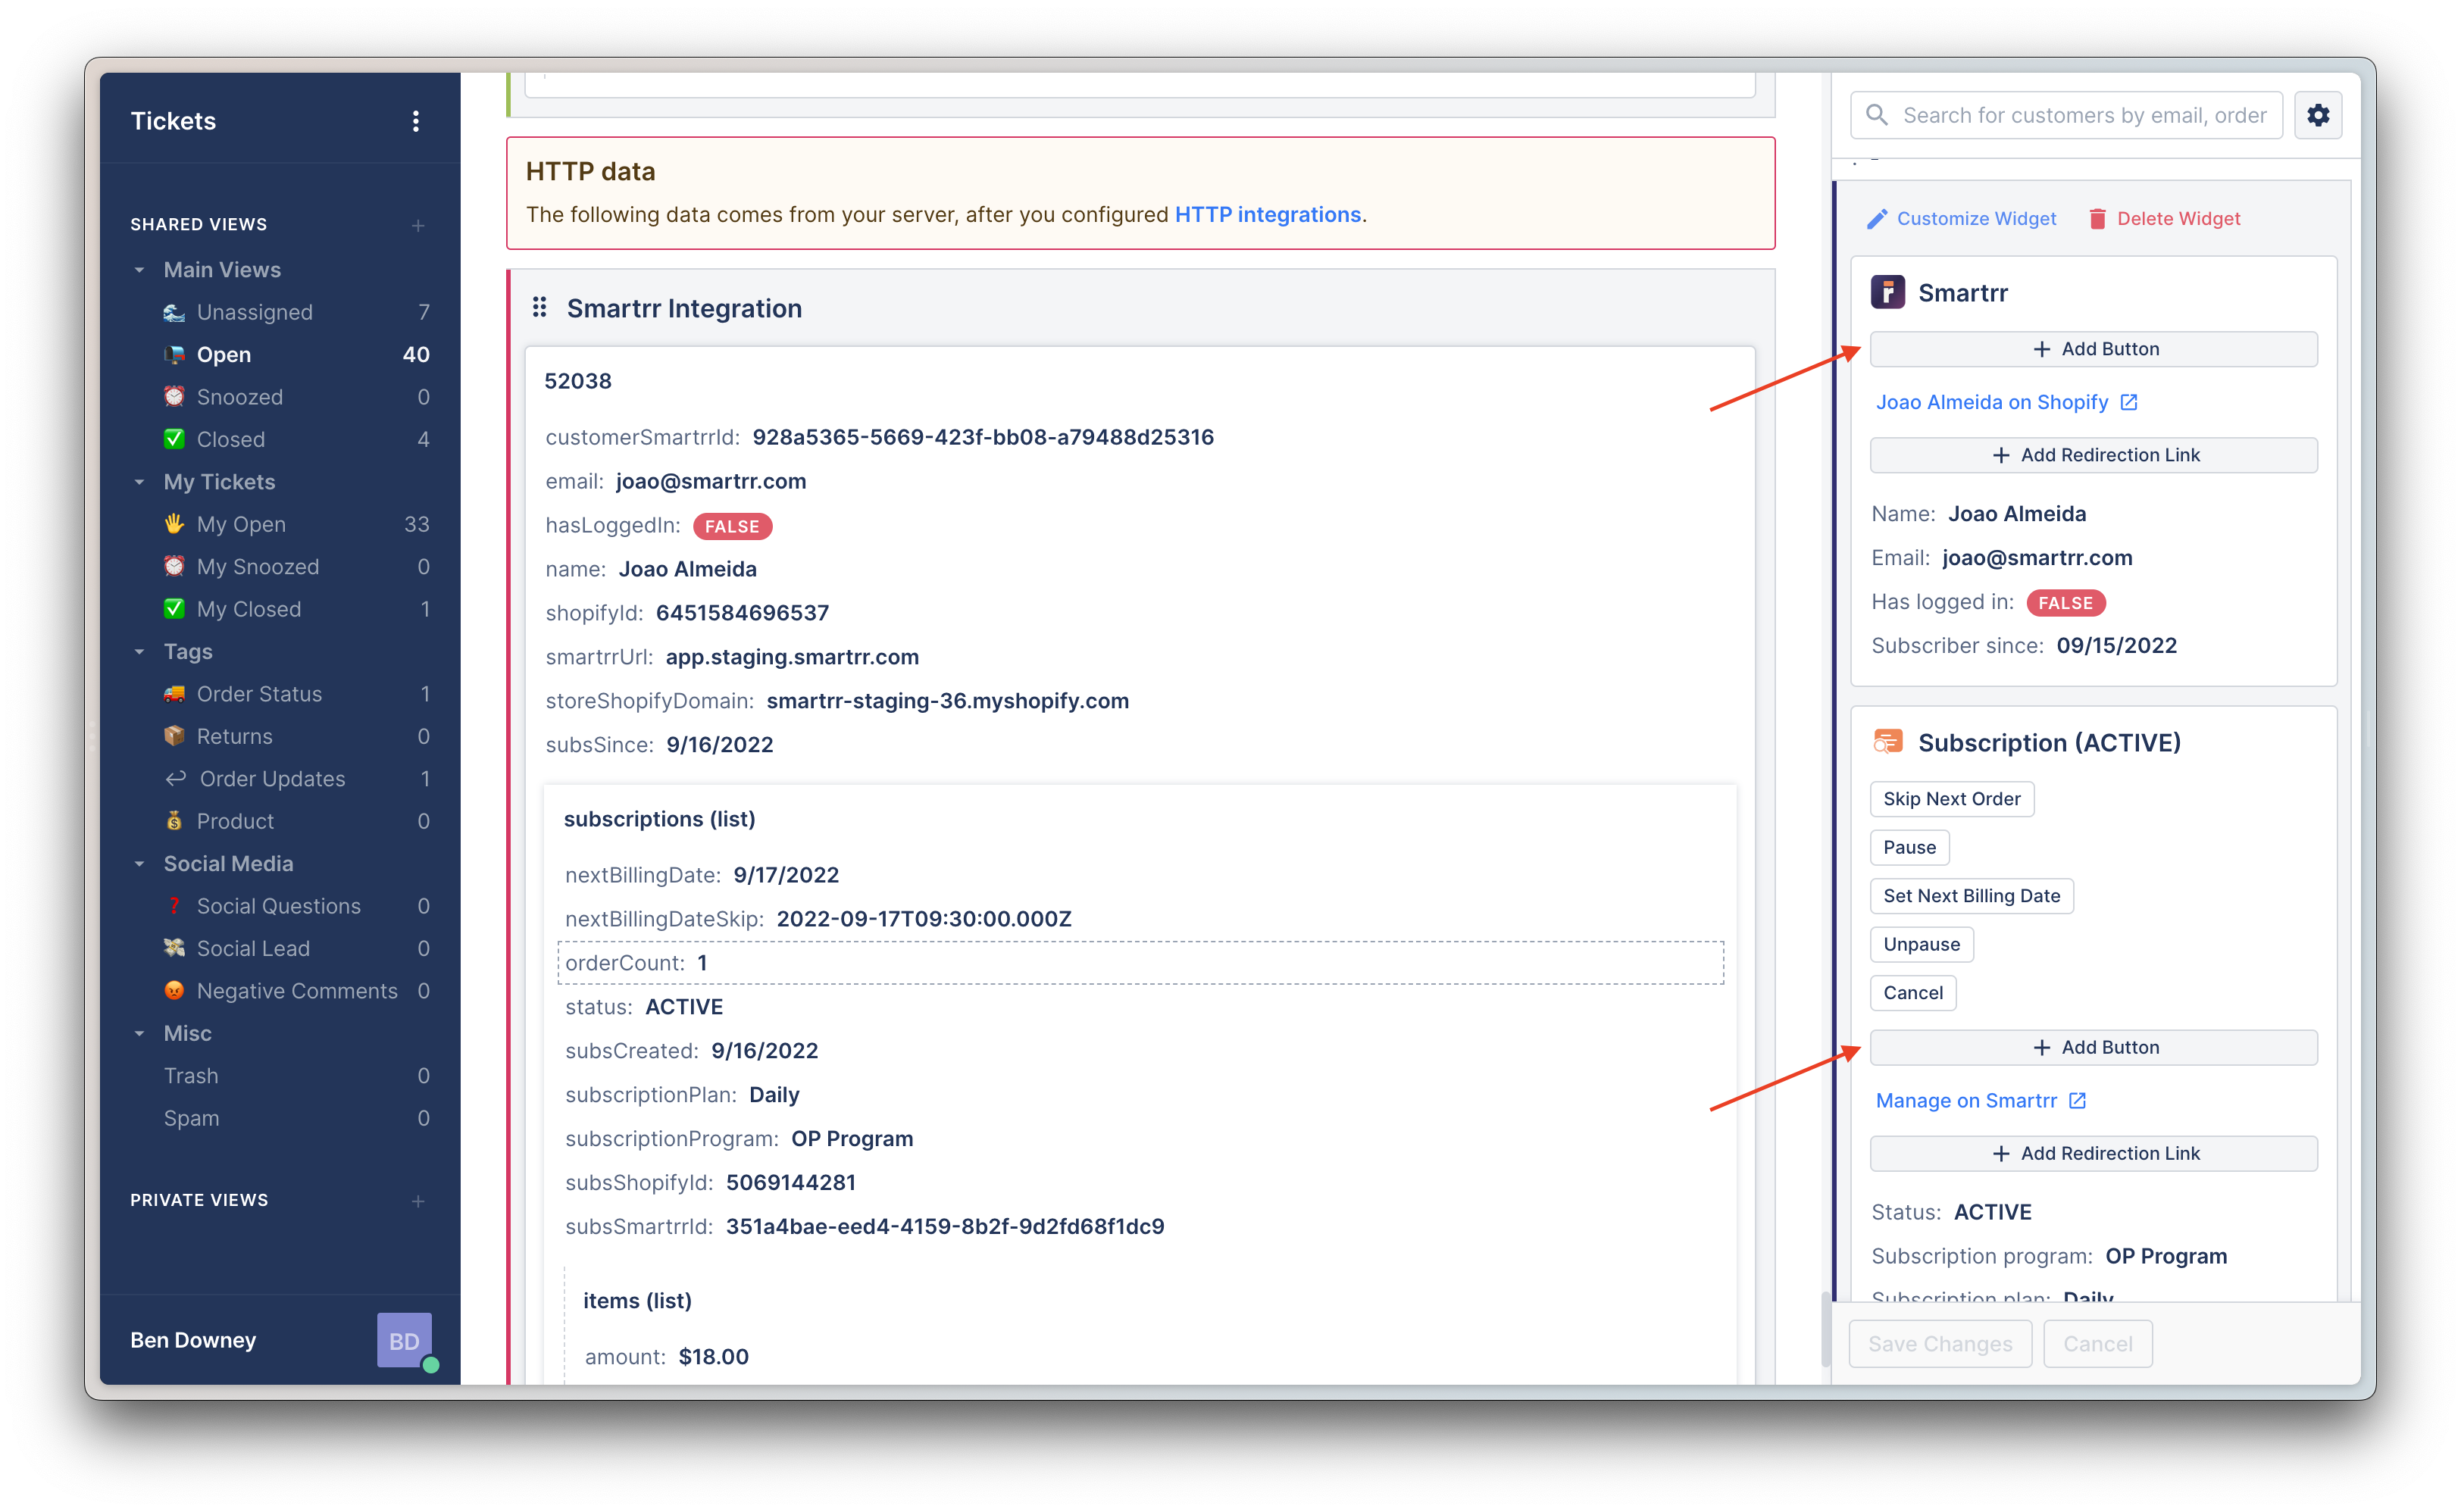Click the plus icon beside Shared Views
This screenshot has width=2461, height=1512.
pos(418,225)
